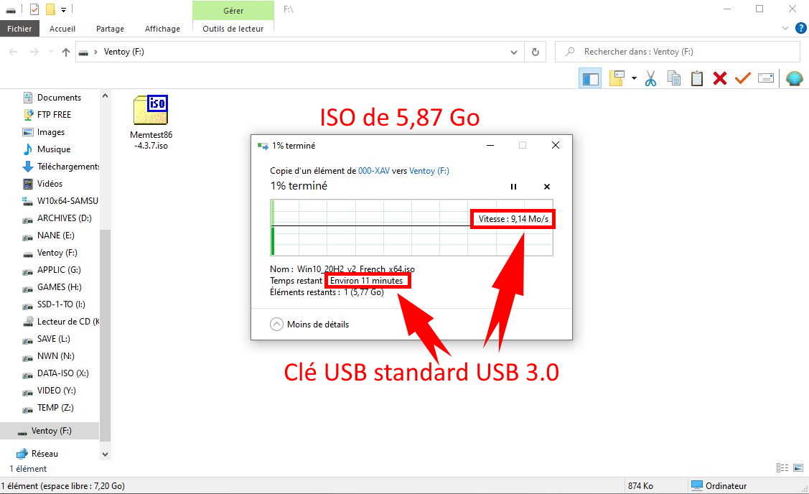Image resolution: width=809 pixels, height=494 pixels.
Task: Click the Copy icon with two pages
Action: (x=673, y=78)
